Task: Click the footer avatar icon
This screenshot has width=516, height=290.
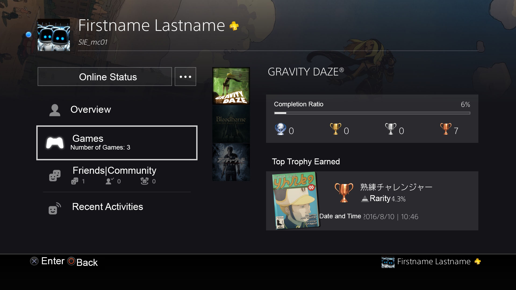Action: 388,262
